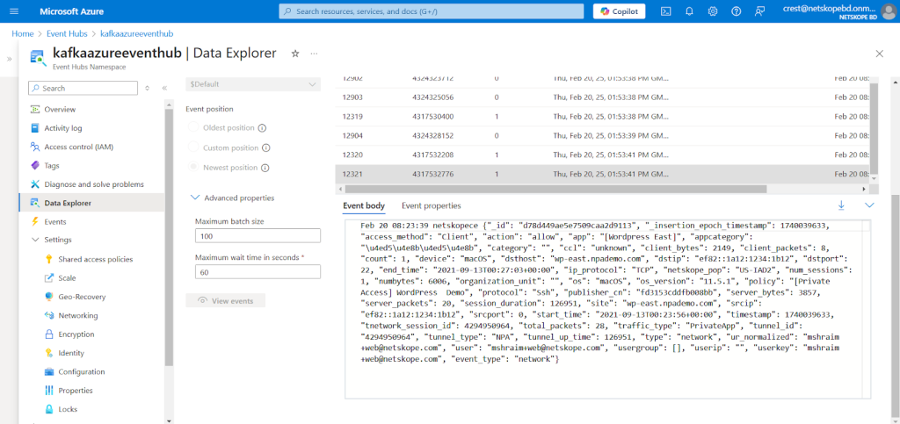Click info icon next to Custom position

pos(265,147)
